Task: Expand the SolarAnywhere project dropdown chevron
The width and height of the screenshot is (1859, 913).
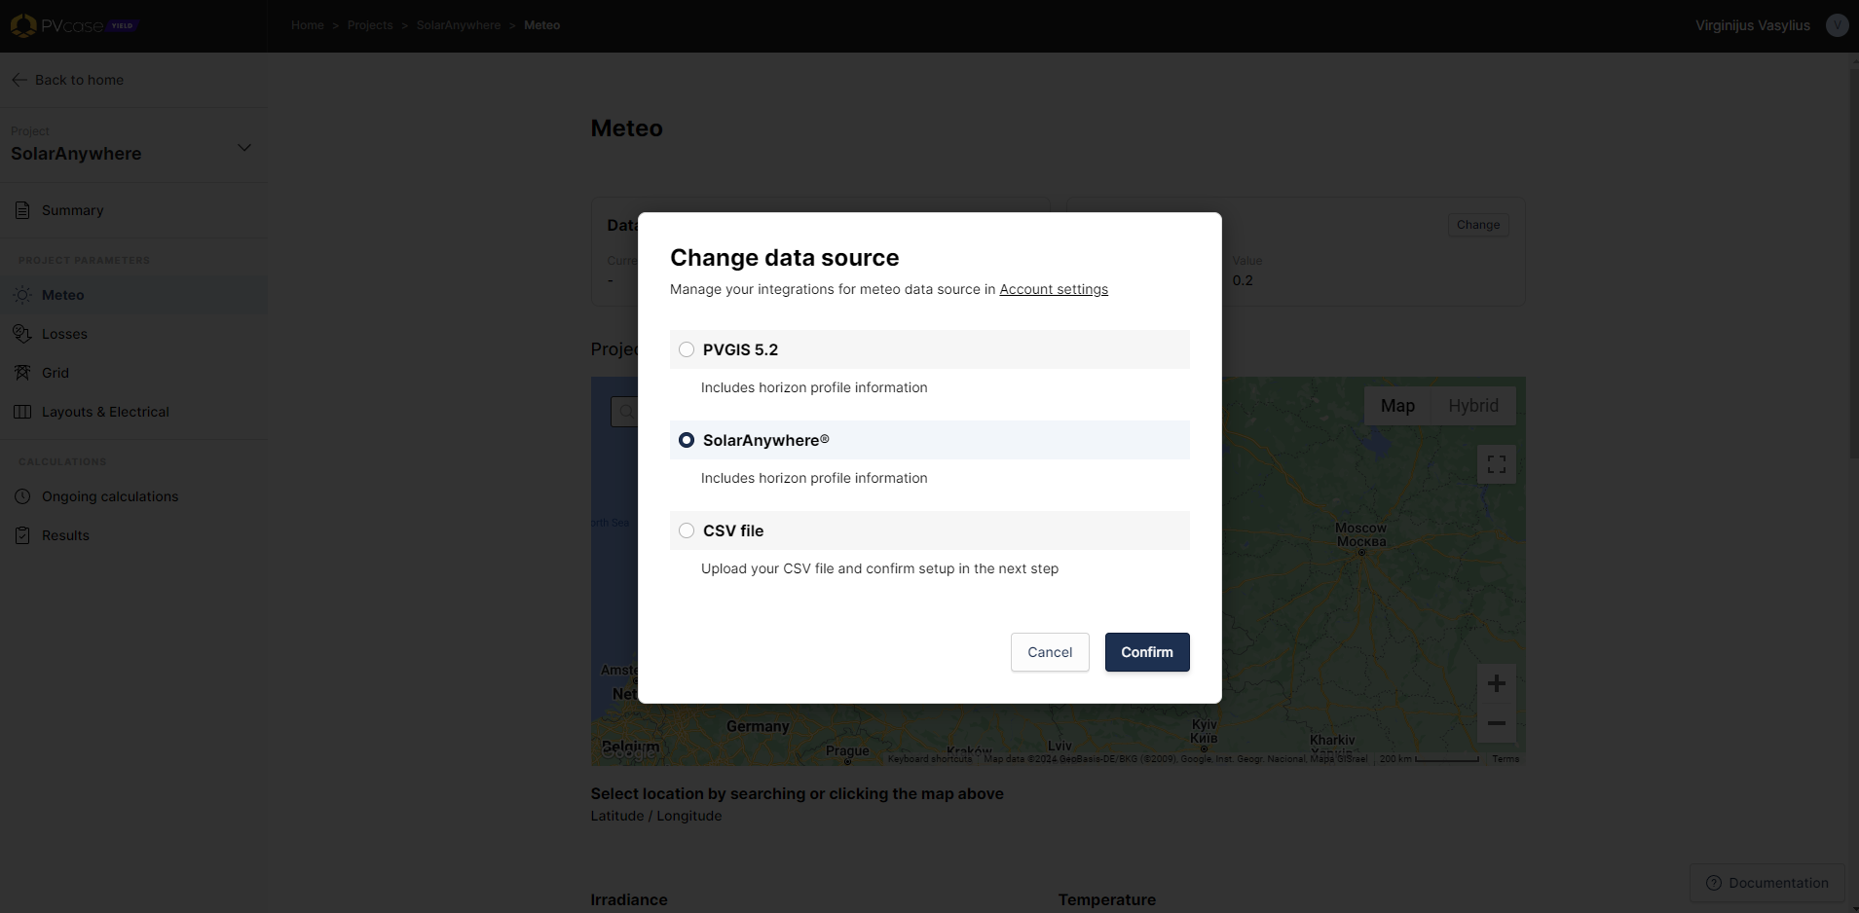Action: [244, 147]
